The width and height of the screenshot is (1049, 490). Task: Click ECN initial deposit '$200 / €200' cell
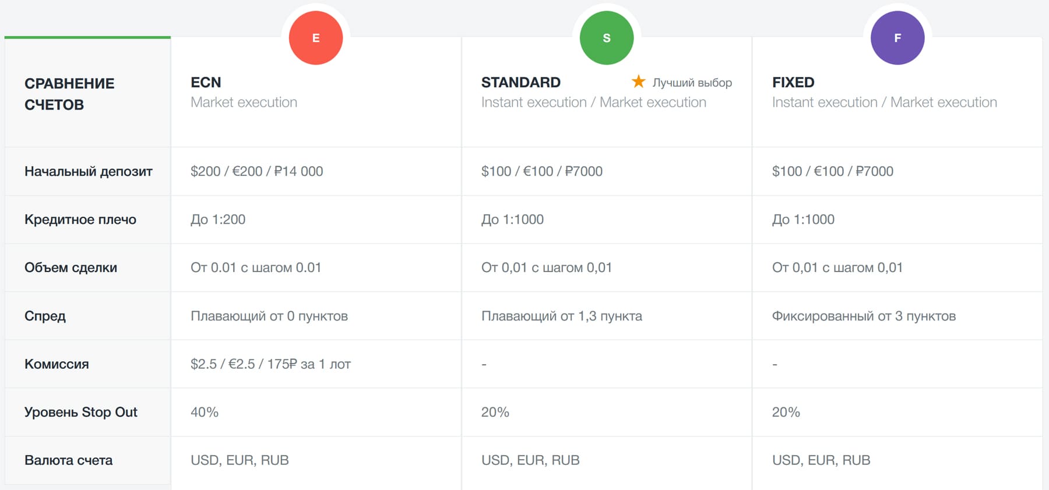pyautogui.click(x=256, y=171)
